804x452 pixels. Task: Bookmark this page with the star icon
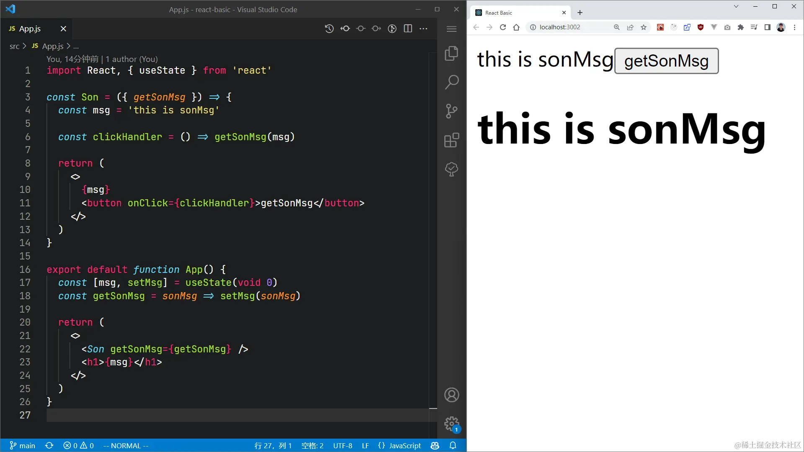(644, 27)
